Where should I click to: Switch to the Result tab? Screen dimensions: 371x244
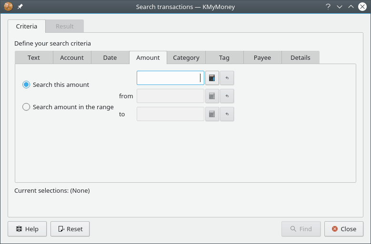[x=65, y=26]
